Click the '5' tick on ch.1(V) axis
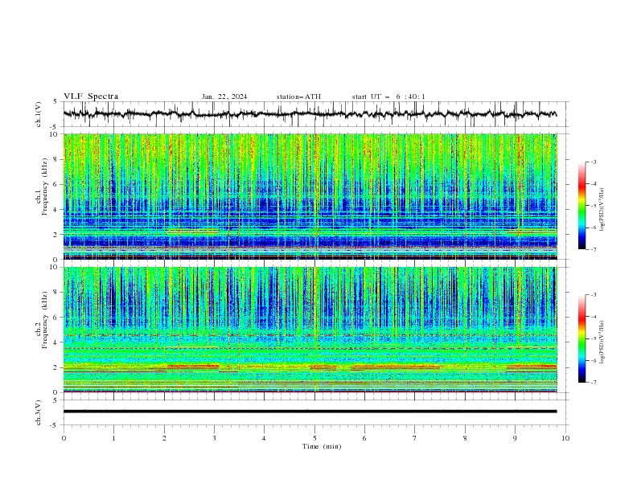Viewport: 637px width, 492px height. coord(56,102)
